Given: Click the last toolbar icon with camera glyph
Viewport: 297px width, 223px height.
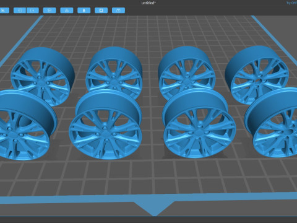Looking at the screenshot, I should [118, 11].
